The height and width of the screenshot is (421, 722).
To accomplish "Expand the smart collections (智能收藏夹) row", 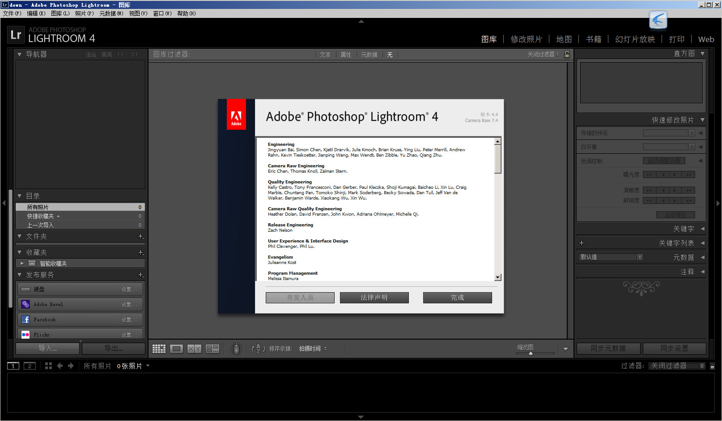I will [22, 264].
